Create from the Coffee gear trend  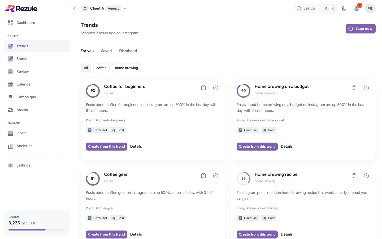point(106,234)
